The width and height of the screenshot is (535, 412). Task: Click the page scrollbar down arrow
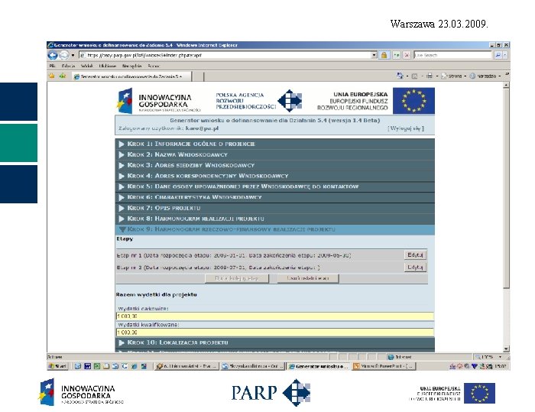tap(506, 349)
